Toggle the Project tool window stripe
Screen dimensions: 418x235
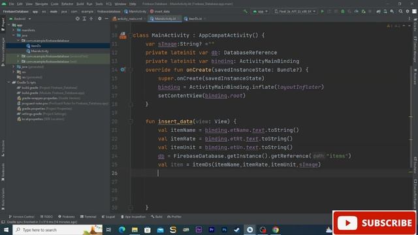(x=3, y=24)
